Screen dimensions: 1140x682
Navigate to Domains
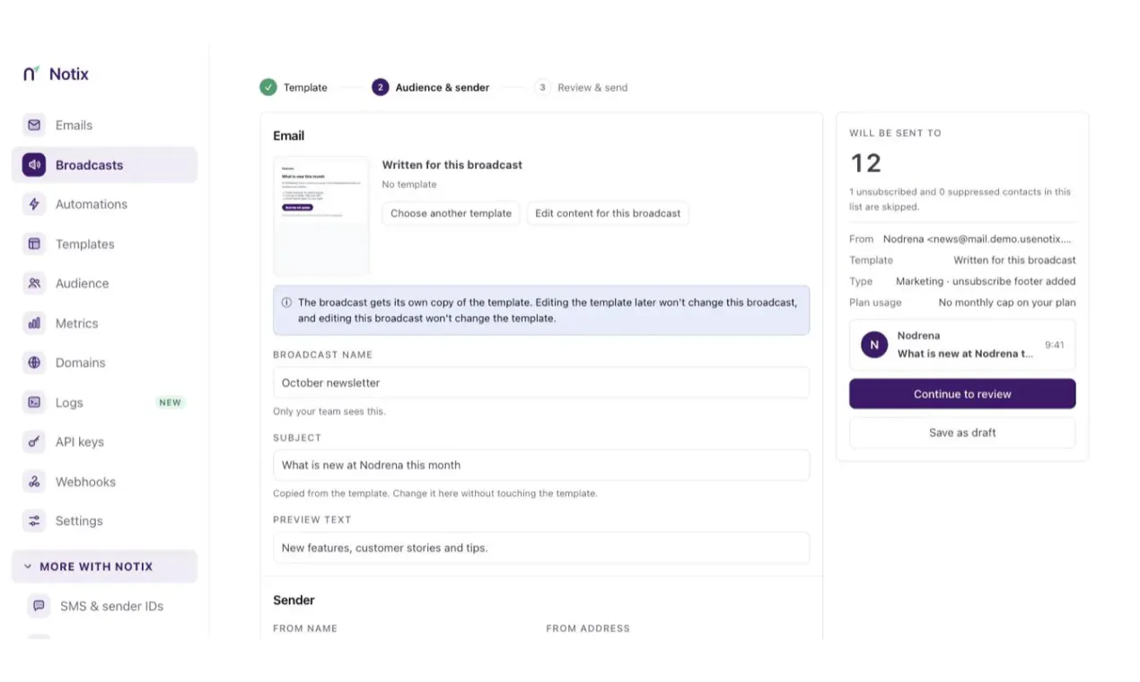tap(104, 363)
